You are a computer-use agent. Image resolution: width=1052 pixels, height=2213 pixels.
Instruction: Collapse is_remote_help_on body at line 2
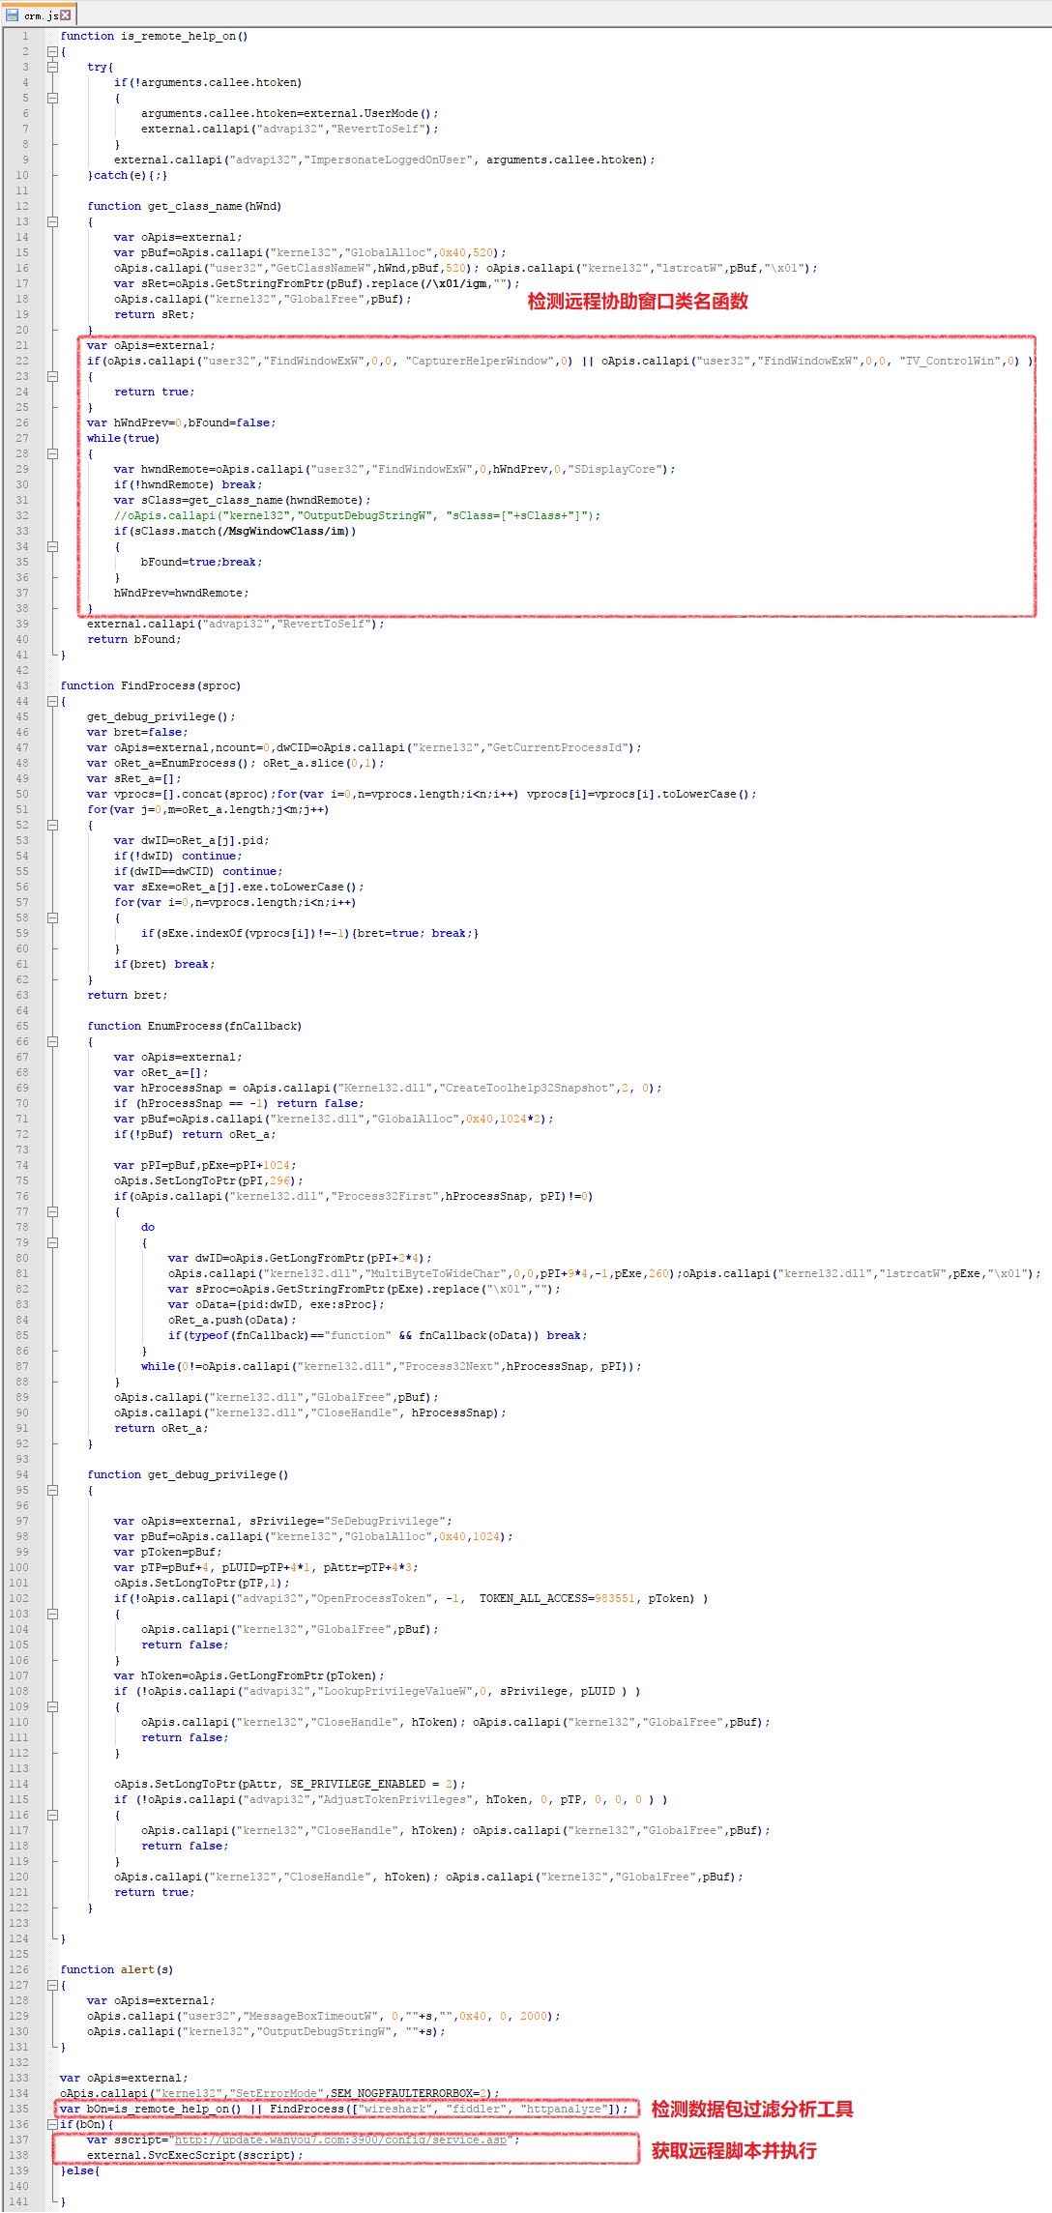click(52, 51)
